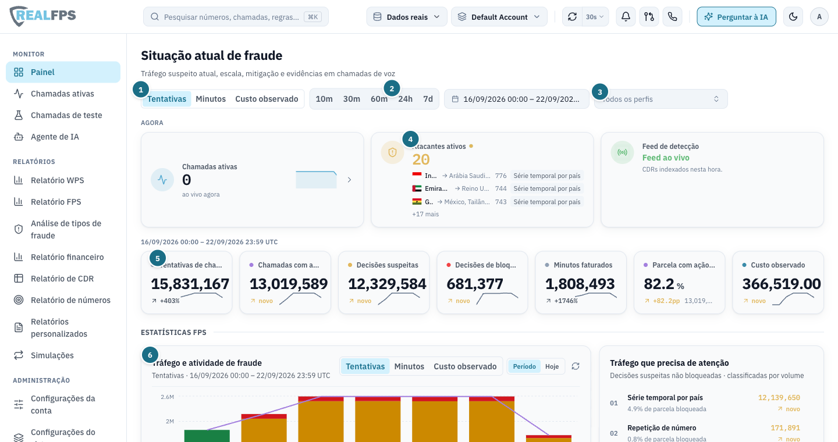Toggle dark mode moon icon
838x442 pixels.
793,17
